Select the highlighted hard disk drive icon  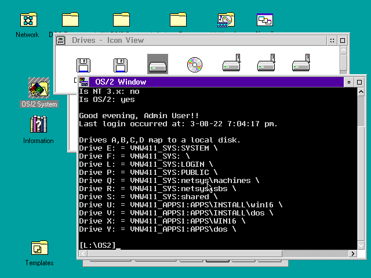pos(158,64)
